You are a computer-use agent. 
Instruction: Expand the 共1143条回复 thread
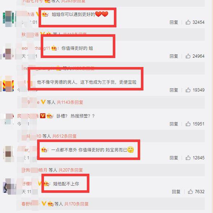click(x=70, y=102)
